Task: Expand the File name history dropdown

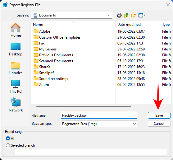Action: pos(134,115)
